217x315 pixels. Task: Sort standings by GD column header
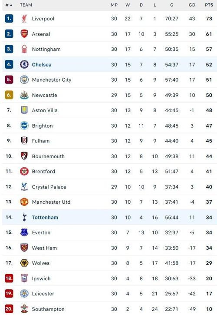point(192,5)
